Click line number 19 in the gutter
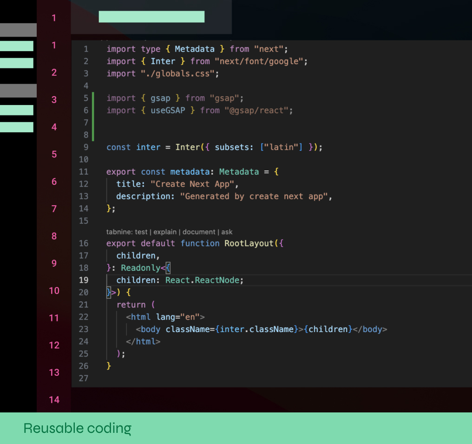Image resolution: width=472 pixels, height=444 pixels. point(83,280)
